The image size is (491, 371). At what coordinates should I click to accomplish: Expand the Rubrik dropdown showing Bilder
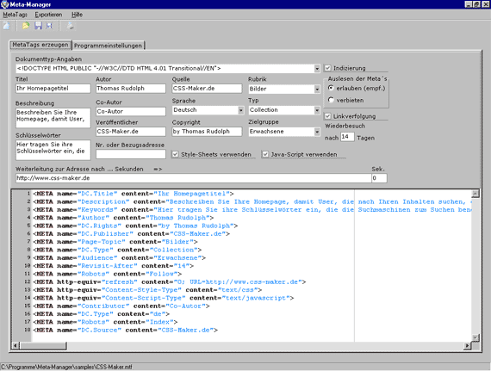point(317,90)
